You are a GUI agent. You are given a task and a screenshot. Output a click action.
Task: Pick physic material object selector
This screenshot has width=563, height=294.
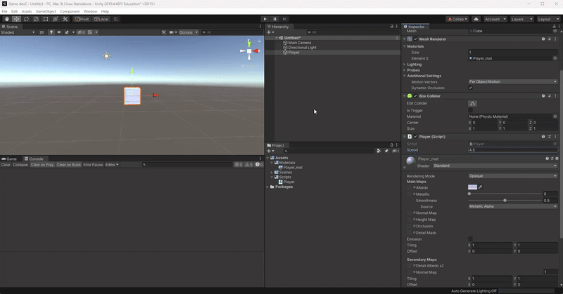click(555, 116)
